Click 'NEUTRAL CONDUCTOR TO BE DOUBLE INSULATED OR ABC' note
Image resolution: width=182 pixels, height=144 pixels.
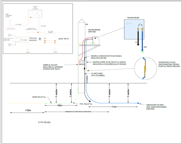106,57
